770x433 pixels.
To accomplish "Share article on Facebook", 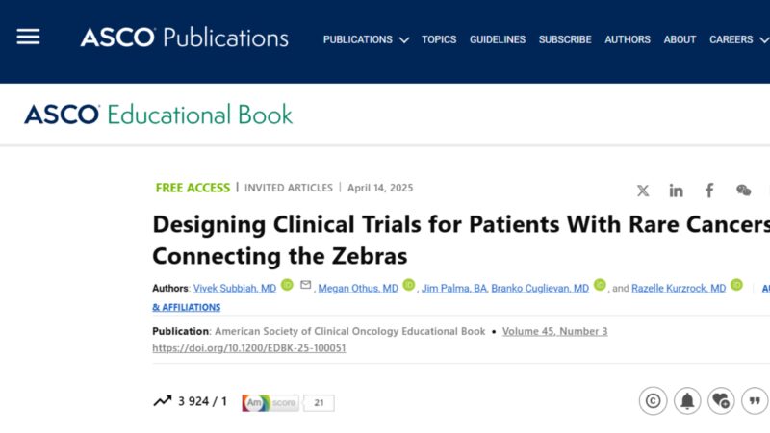I will pos(709,191).
